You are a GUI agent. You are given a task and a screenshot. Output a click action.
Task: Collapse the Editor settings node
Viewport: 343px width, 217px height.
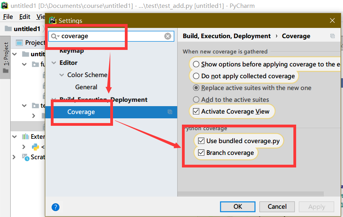pos(54,63)
